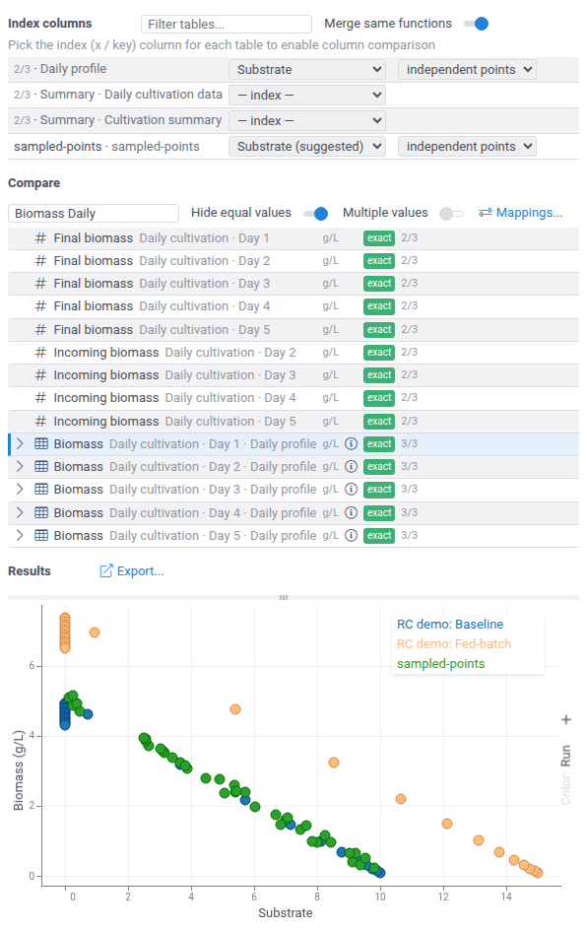Click table icon of Biomass Day 4 profile
This screenshot has height=931, width=587.
click(41, 512)
